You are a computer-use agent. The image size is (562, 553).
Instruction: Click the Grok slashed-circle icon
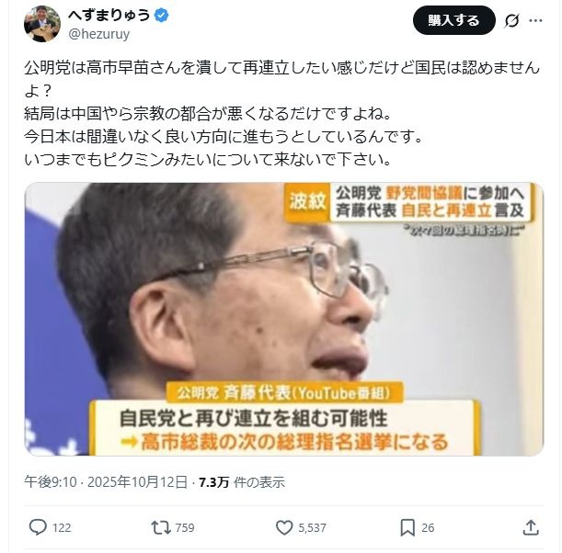pyautogui.click(x=511, y=20)
